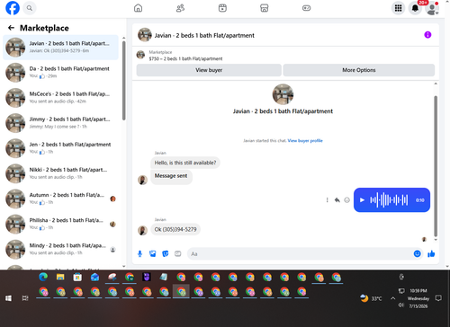450x327 pixels.
Task: Open more options dots beside audio clip
Action: tap(327, 200)
